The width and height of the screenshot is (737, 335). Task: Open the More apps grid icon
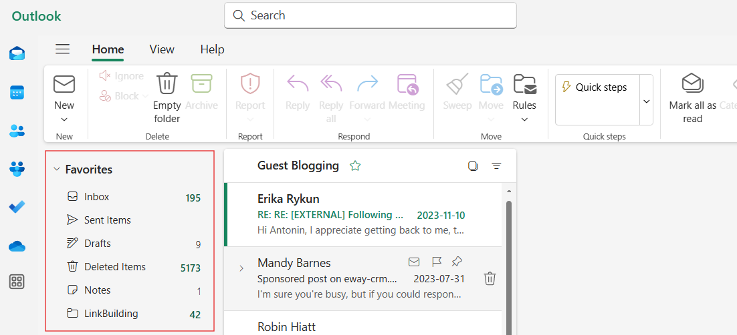tap(17, 282)
